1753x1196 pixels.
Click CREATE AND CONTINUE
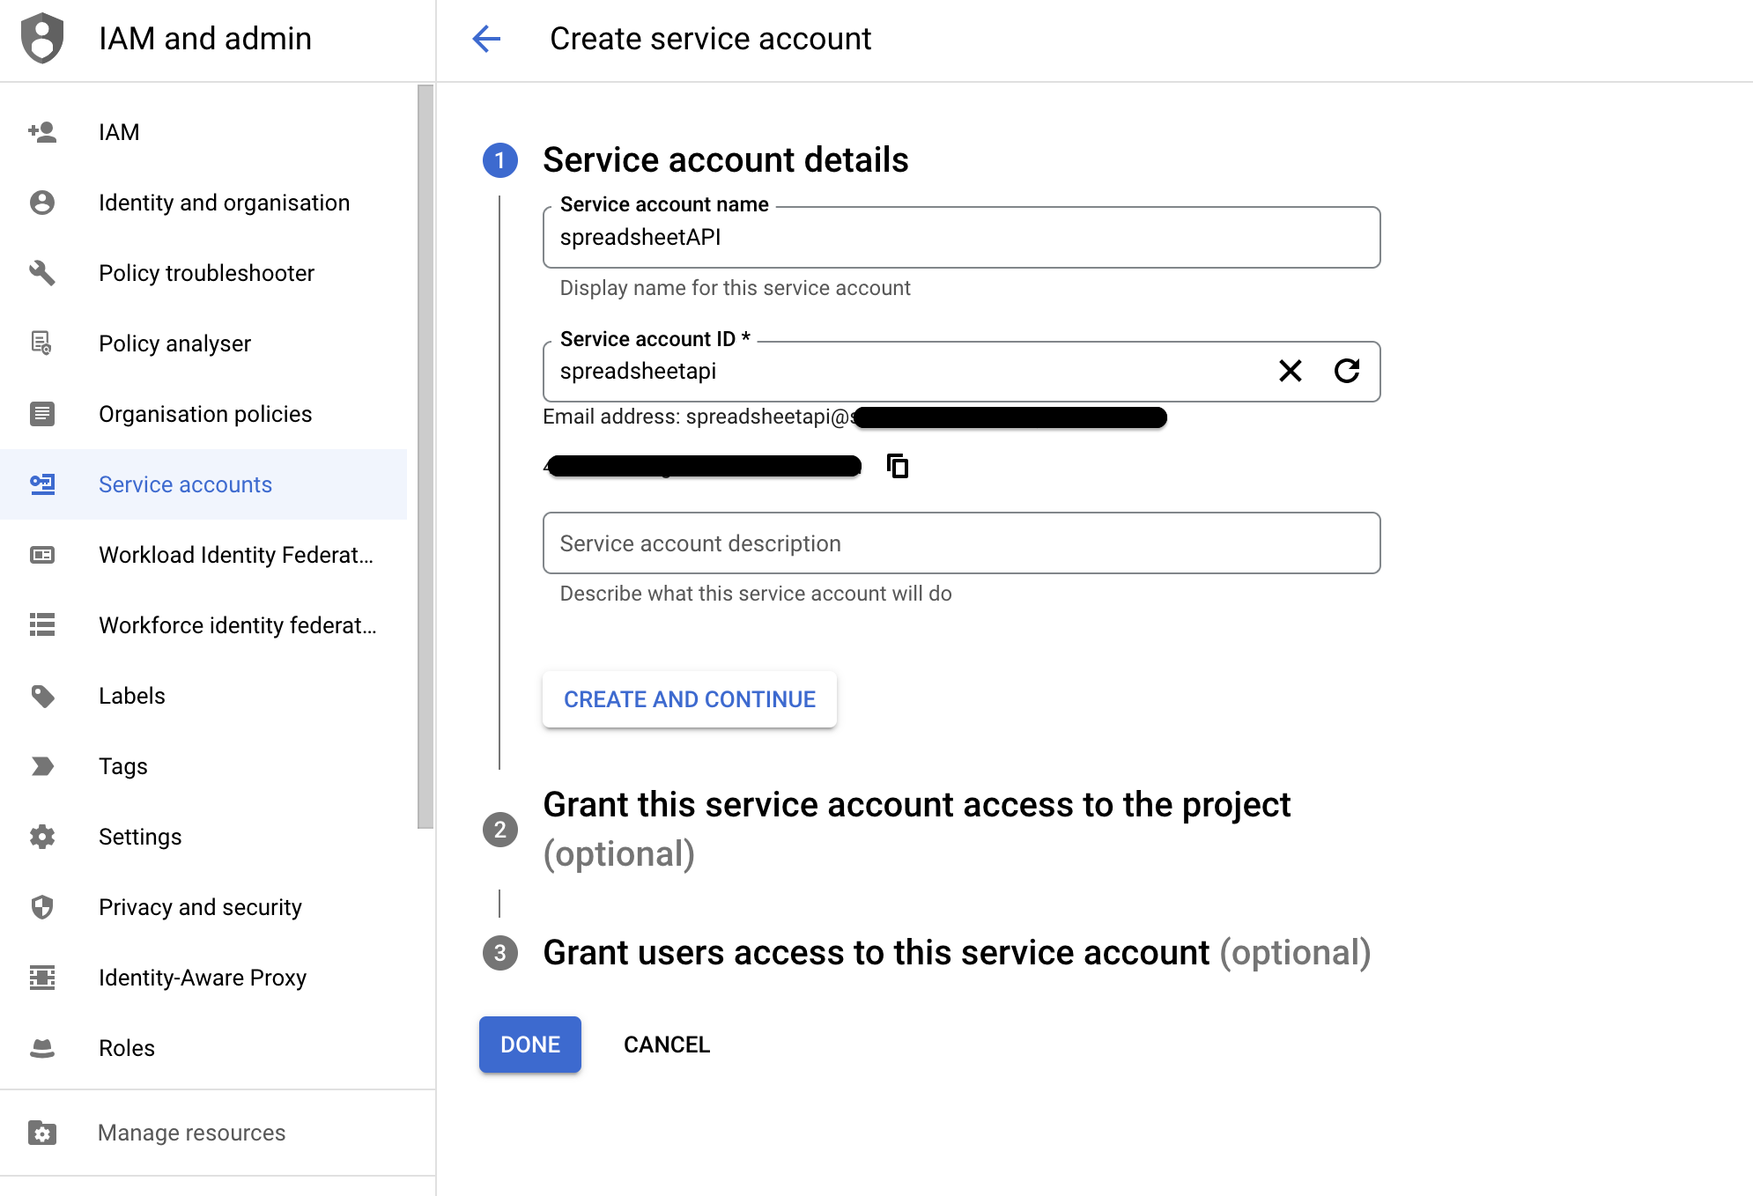tap(689, 698)
